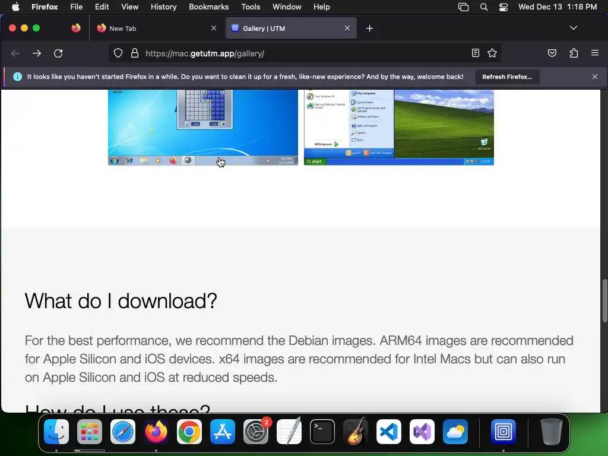Open System Settings from the Dock
Screen dimensions: 608x456
[256, 432]
